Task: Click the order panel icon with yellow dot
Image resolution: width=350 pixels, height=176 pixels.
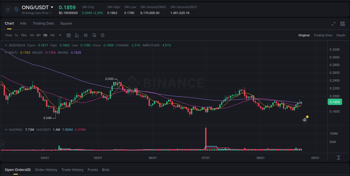Action: (305, 120)
